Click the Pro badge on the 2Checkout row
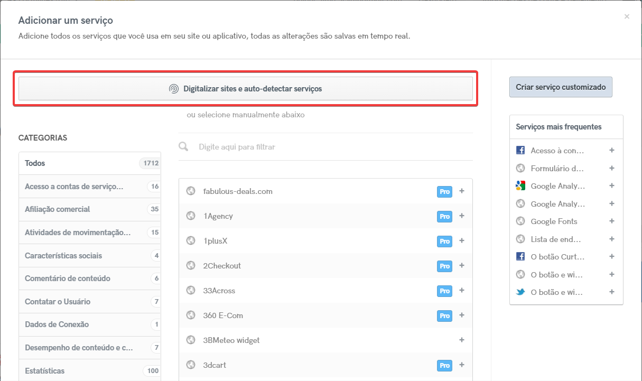Screen dimensions: 642x381 pyautogui.click(x=444, y=266)
